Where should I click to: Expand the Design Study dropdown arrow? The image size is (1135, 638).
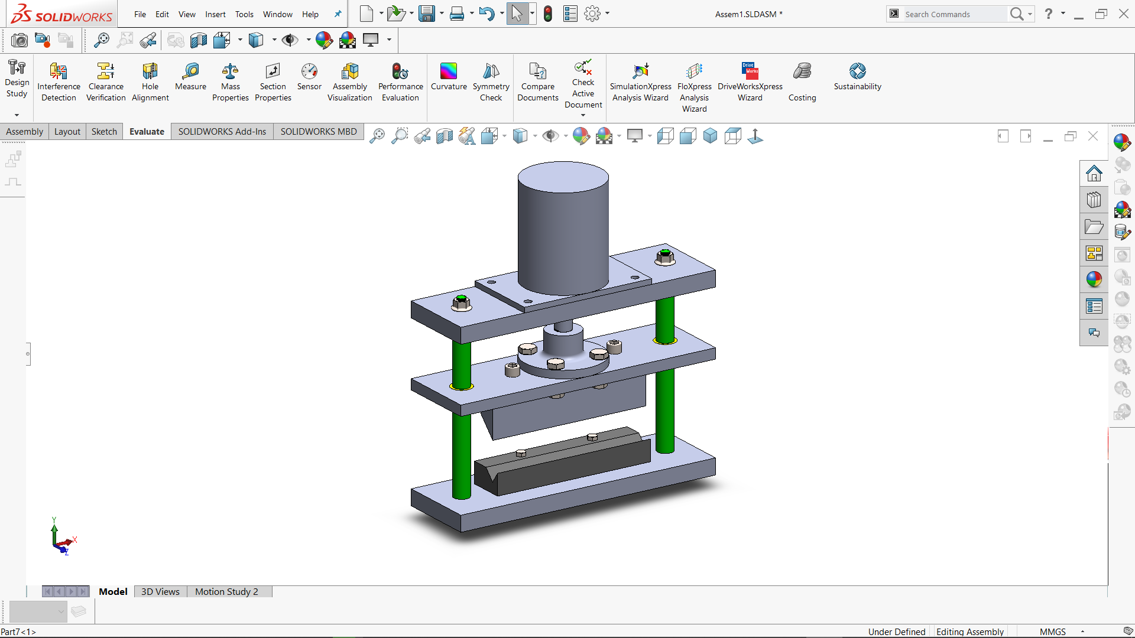(17, 115)
